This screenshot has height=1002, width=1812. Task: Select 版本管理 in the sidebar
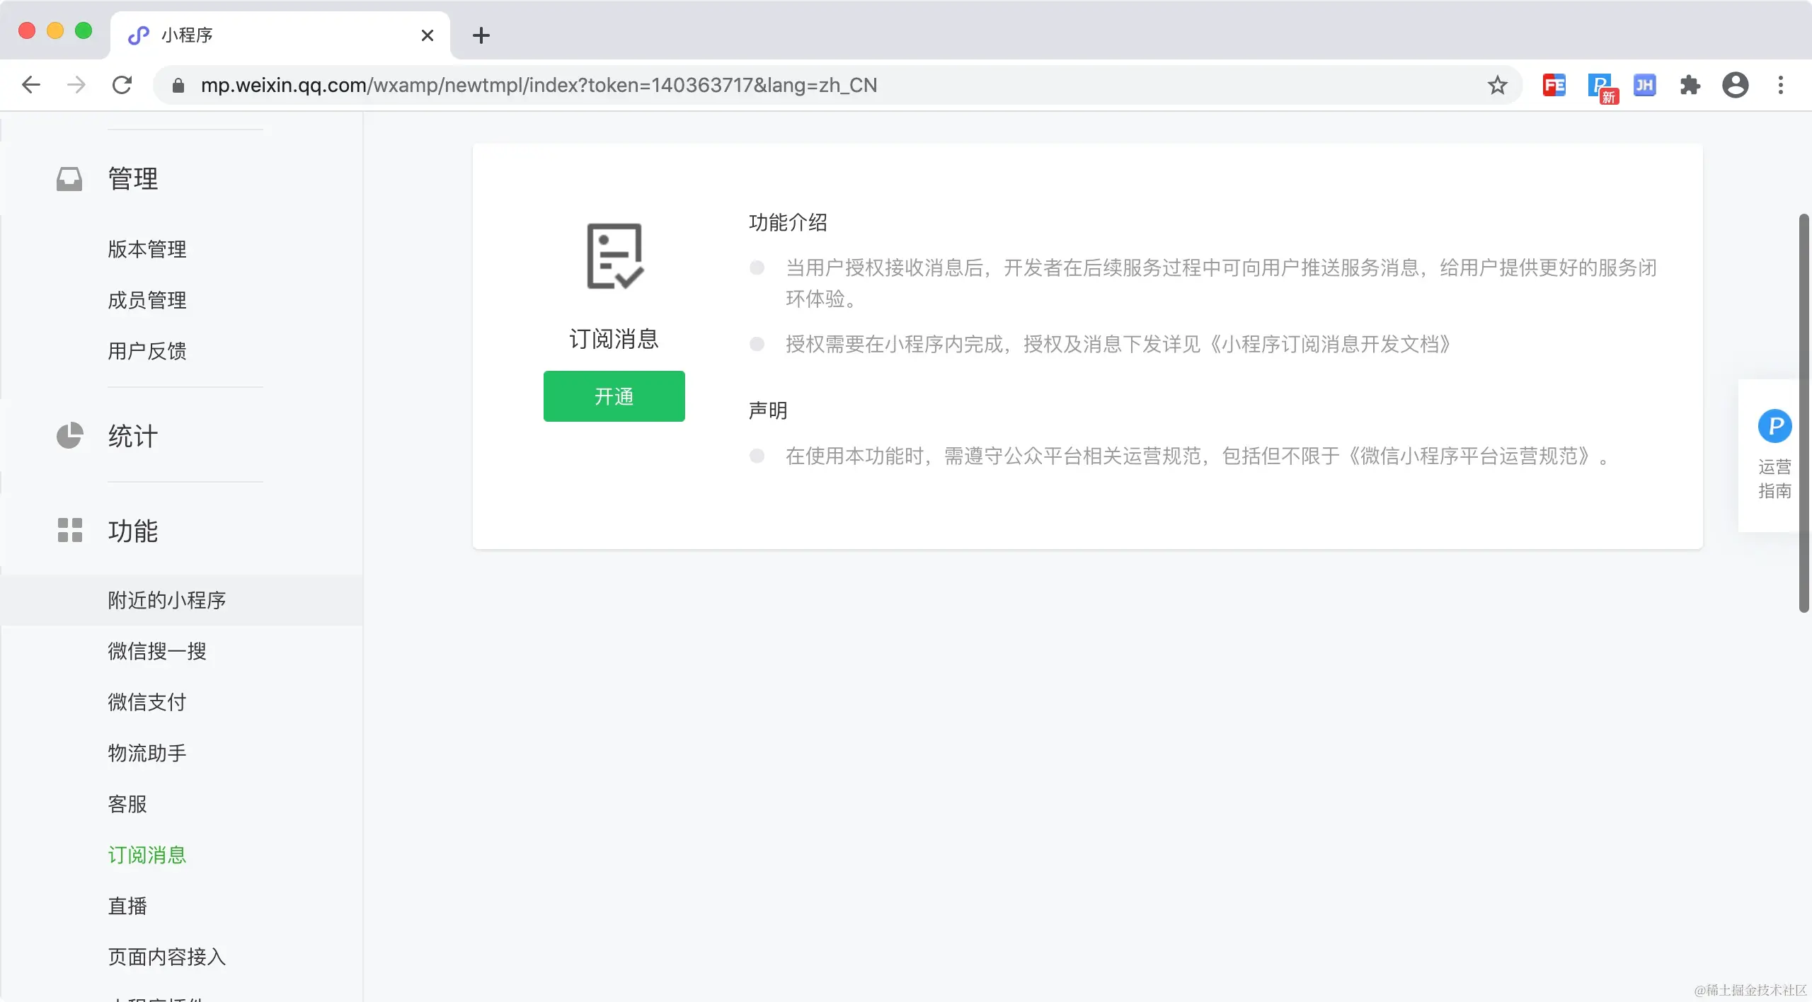147,249
